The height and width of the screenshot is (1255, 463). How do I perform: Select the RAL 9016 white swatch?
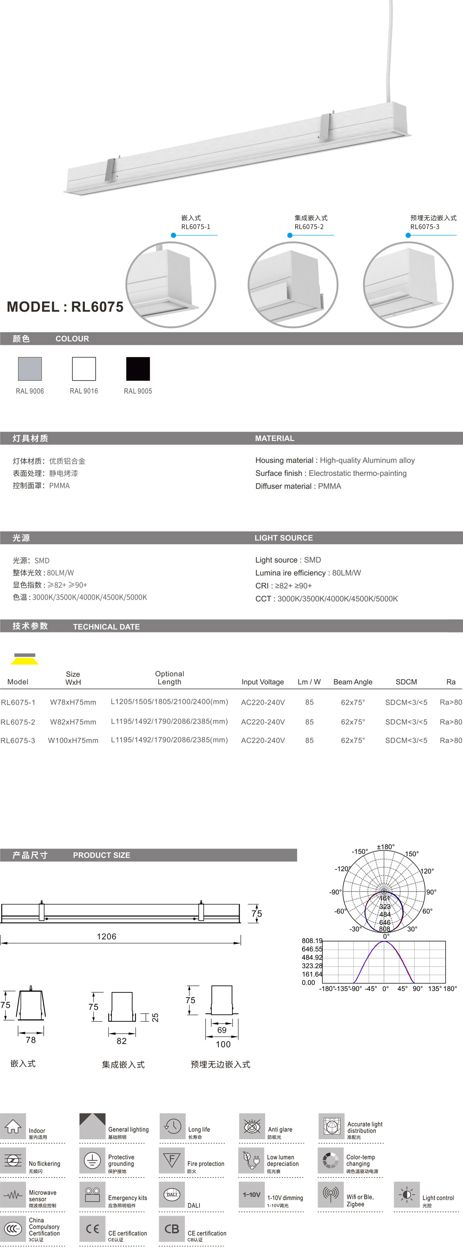(84, 369)
